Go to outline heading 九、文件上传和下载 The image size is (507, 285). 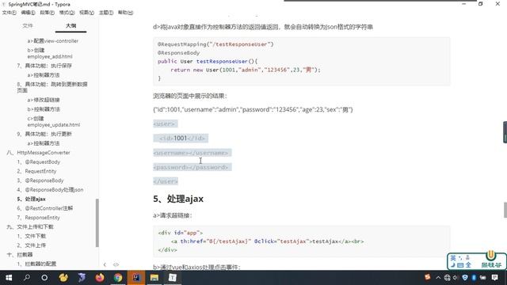[x=30, y=227]
